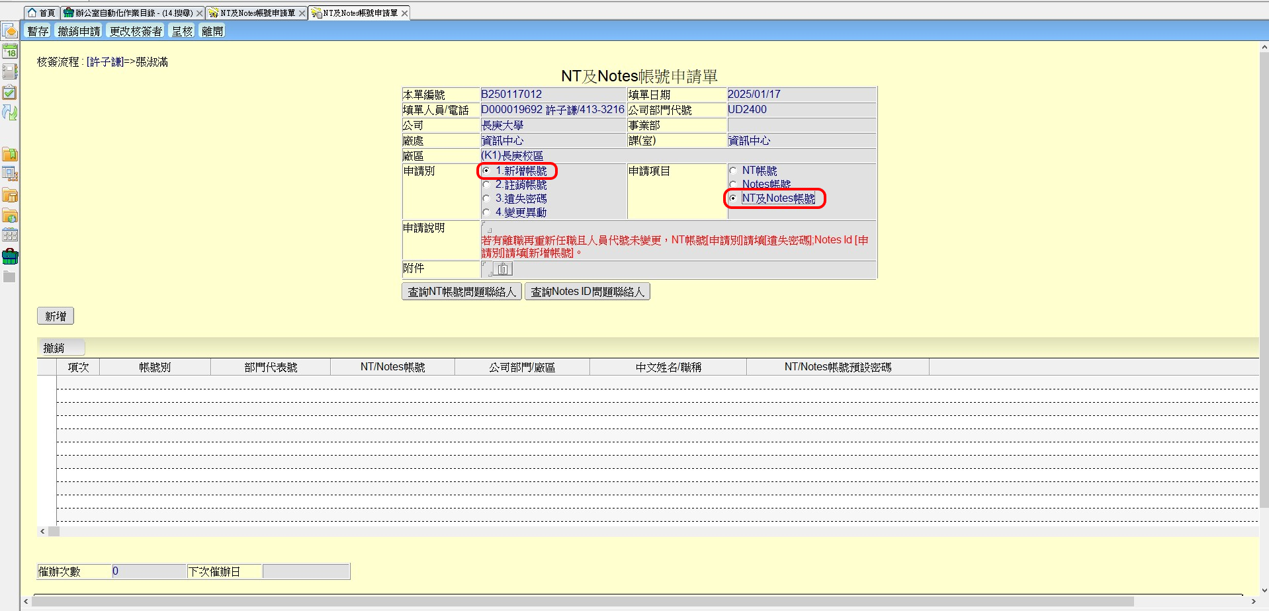The height and width of the screenshot is (611, 1269).
Task: Click the paperclip attachment button
Action: pyautogui.click(x=503, y=268)
